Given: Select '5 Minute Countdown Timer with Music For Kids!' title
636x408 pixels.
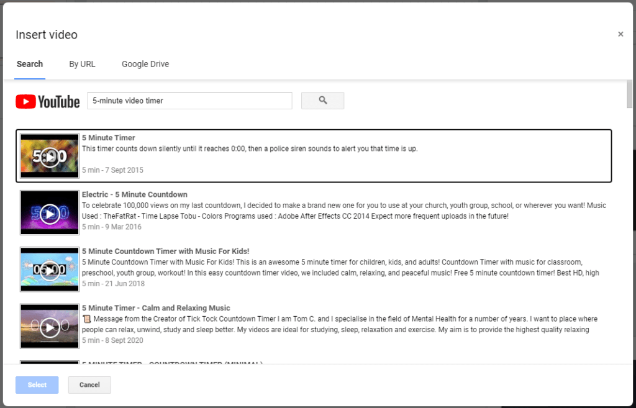Looking at the screenshot, I should pyautogui.click(x=165, y=252).
